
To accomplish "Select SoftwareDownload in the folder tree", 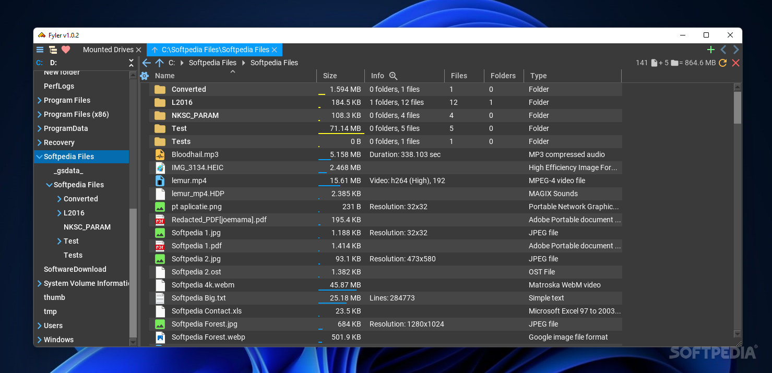I will (x=75, y=269).
